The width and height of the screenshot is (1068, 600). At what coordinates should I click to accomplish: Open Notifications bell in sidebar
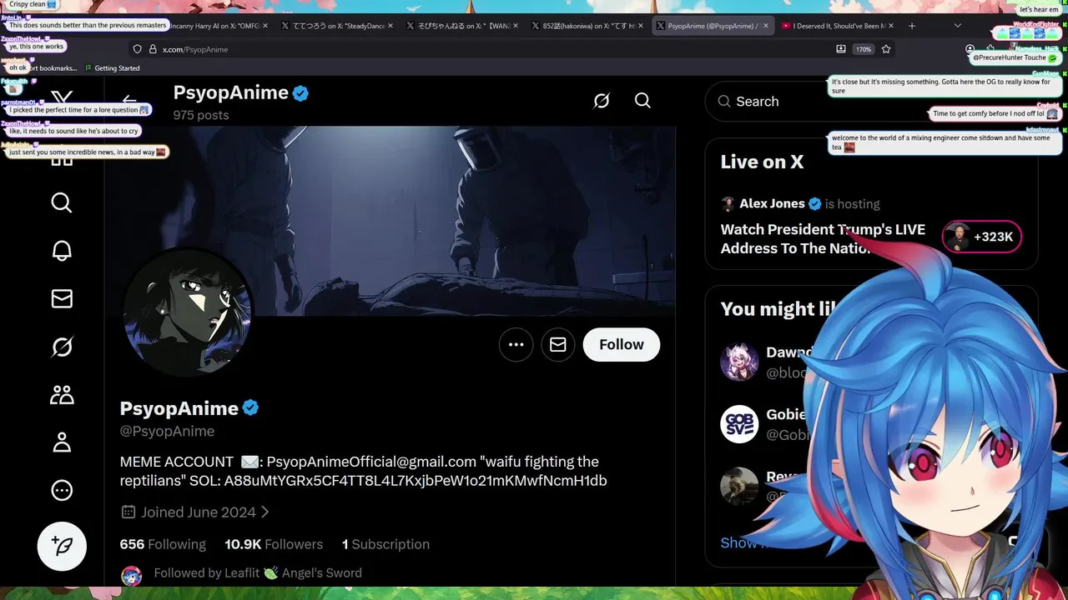point(62,251)
